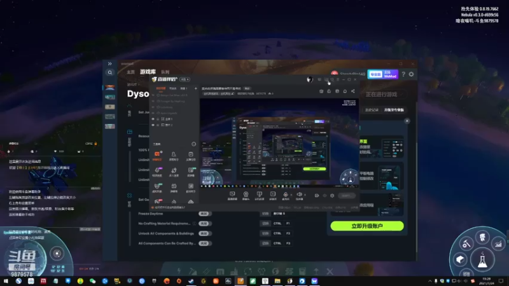509x286 pixels.
Task: Click the 专业版 support WeMod button
Action: tap(383, 74)
